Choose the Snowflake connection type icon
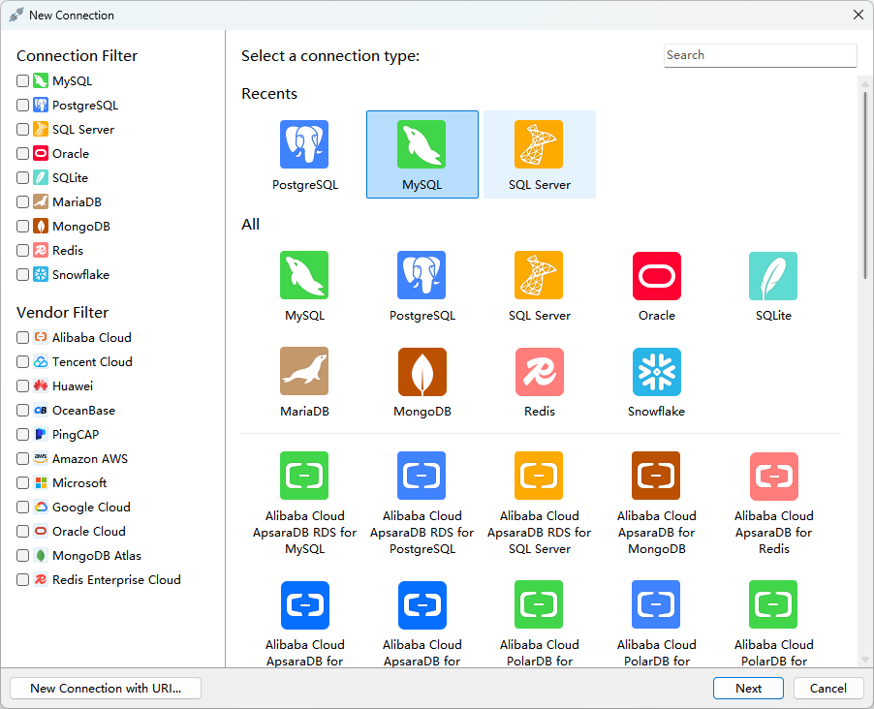Image resolution: width=874 pixels, height=709 pixels. tap(657, 372)
